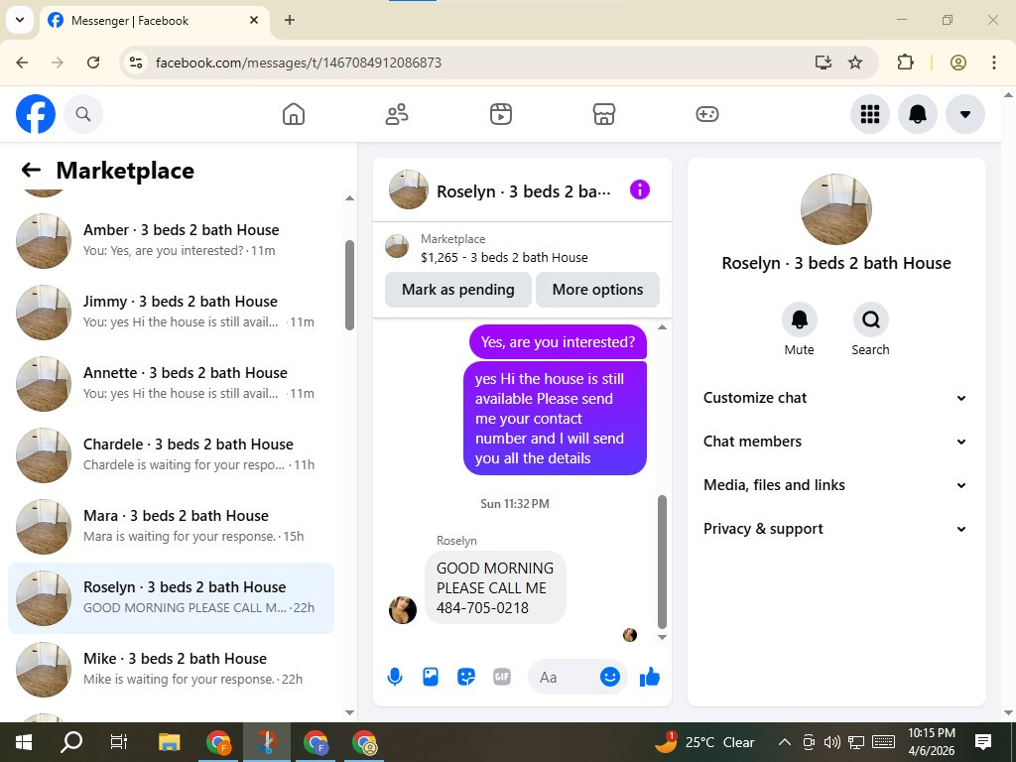The width and height of the screenshot is (1016, 762).
Task: Open the tab search dropdown arrow
Action: point(20,20)
